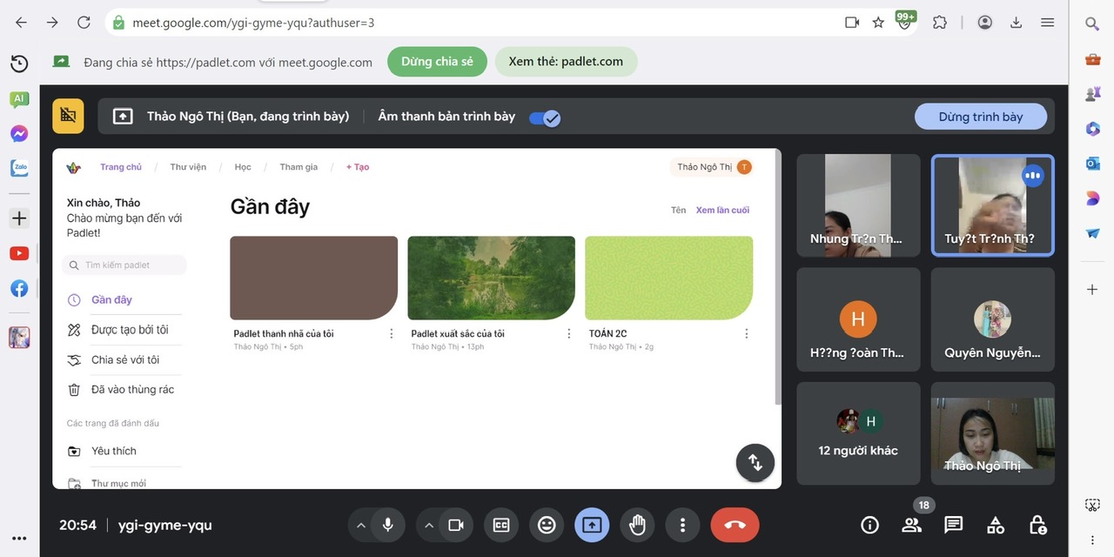
Task: Open chat with everyone
Action: click(x=954, y=525)
